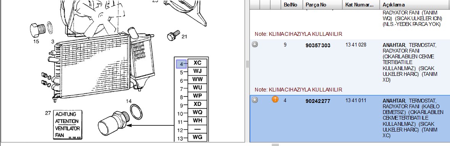Screen dimensions: 450x146
Task: Click code WG in the diagram table
Action: click(197, 137)
